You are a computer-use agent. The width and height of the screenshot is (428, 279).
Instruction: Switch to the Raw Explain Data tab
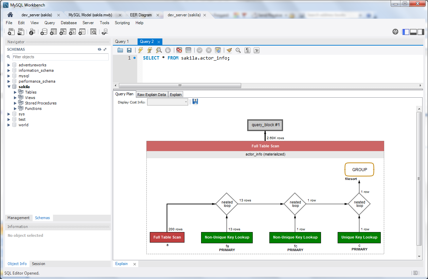coord(151,95)
